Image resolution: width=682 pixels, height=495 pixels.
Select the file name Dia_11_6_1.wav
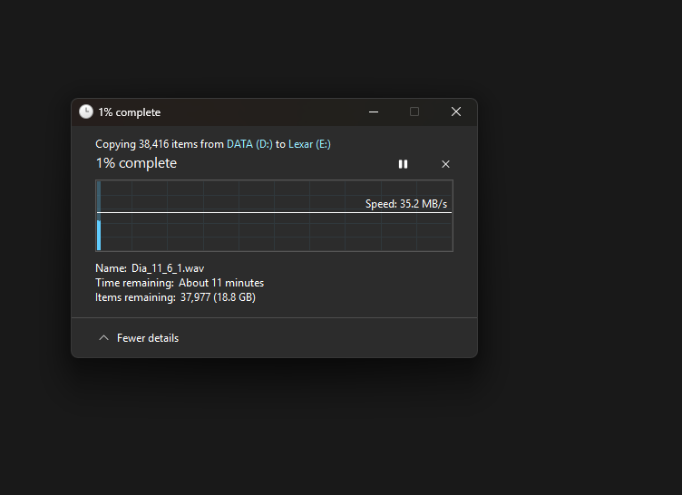tap(168, 268)
